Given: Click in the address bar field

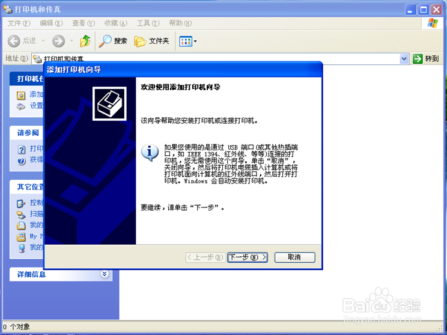Looking at the screenshot, I should tap(220, 59).
